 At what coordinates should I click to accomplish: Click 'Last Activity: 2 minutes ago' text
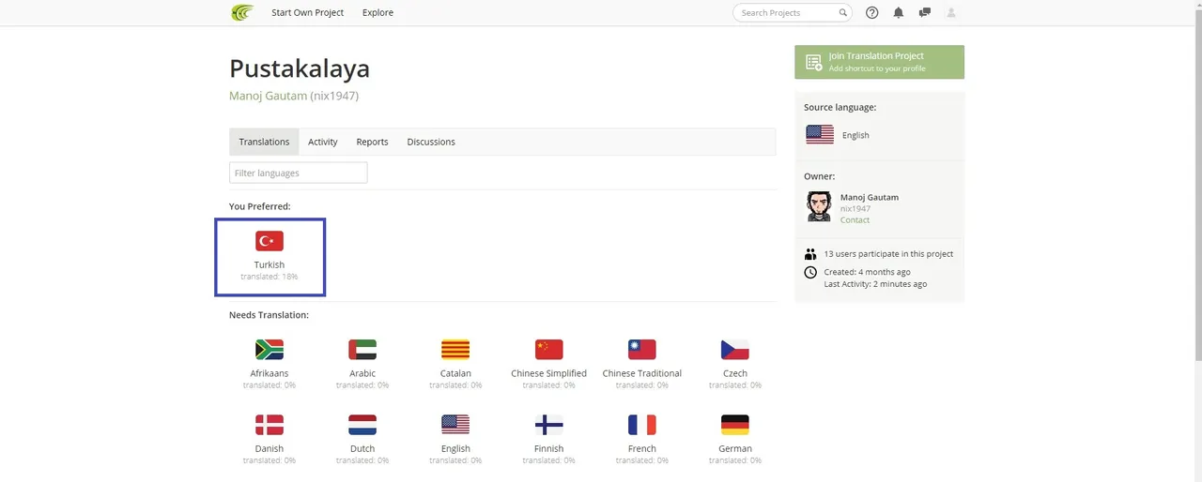coord(875,284)
